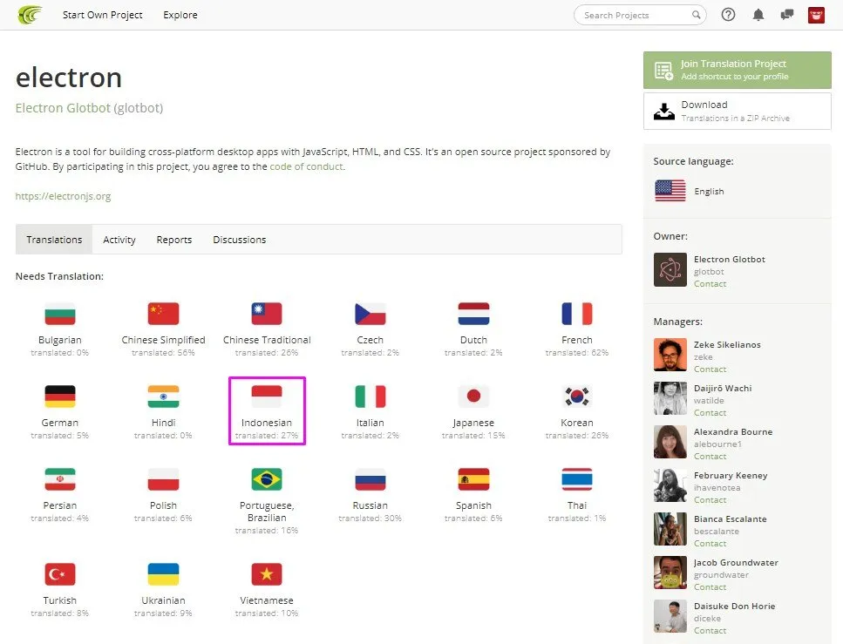Open the red user profile avatar
The width and height of the screenshot is (843, 644).
[x=816, y=15]
